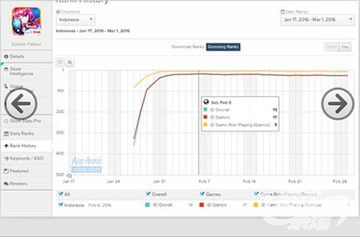
Task: Toggle the Games checkbox
Action: [x=202, y=194]
